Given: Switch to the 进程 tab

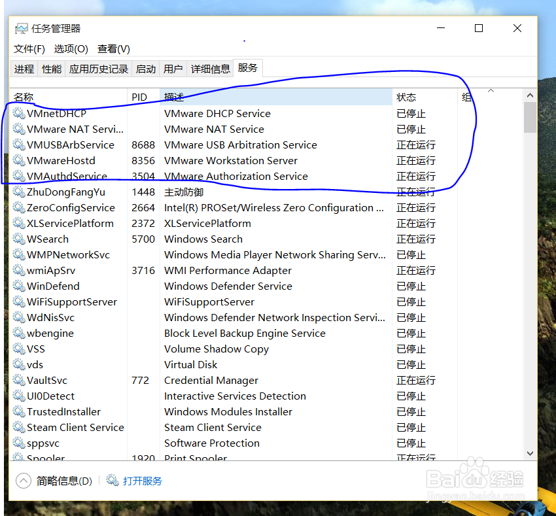Looking at the screenshot, I should click(24, 69).
